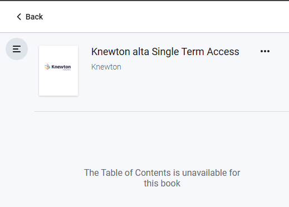Open the Knewton author link
This screenshot has height=207, width=289.
(106, 67)
